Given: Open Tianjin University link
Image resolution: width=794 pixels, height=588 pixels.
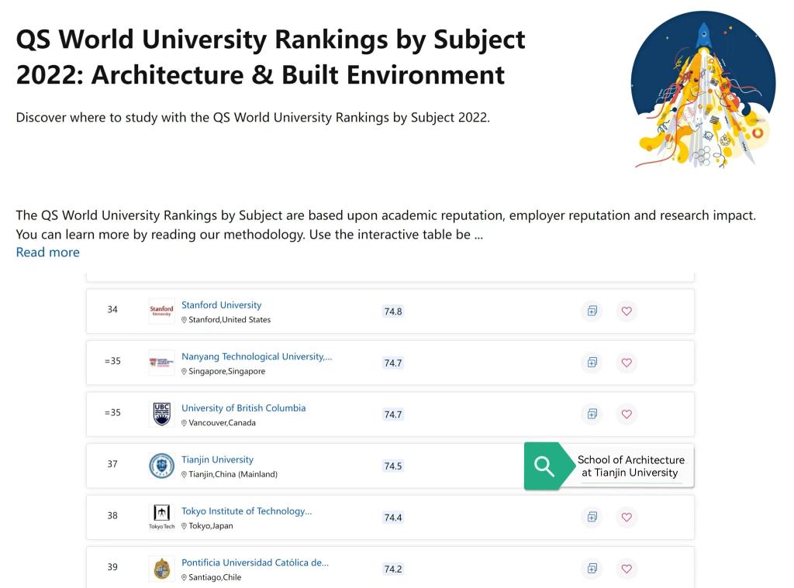Looking at the screenshot, I should [x=217, y=459].
